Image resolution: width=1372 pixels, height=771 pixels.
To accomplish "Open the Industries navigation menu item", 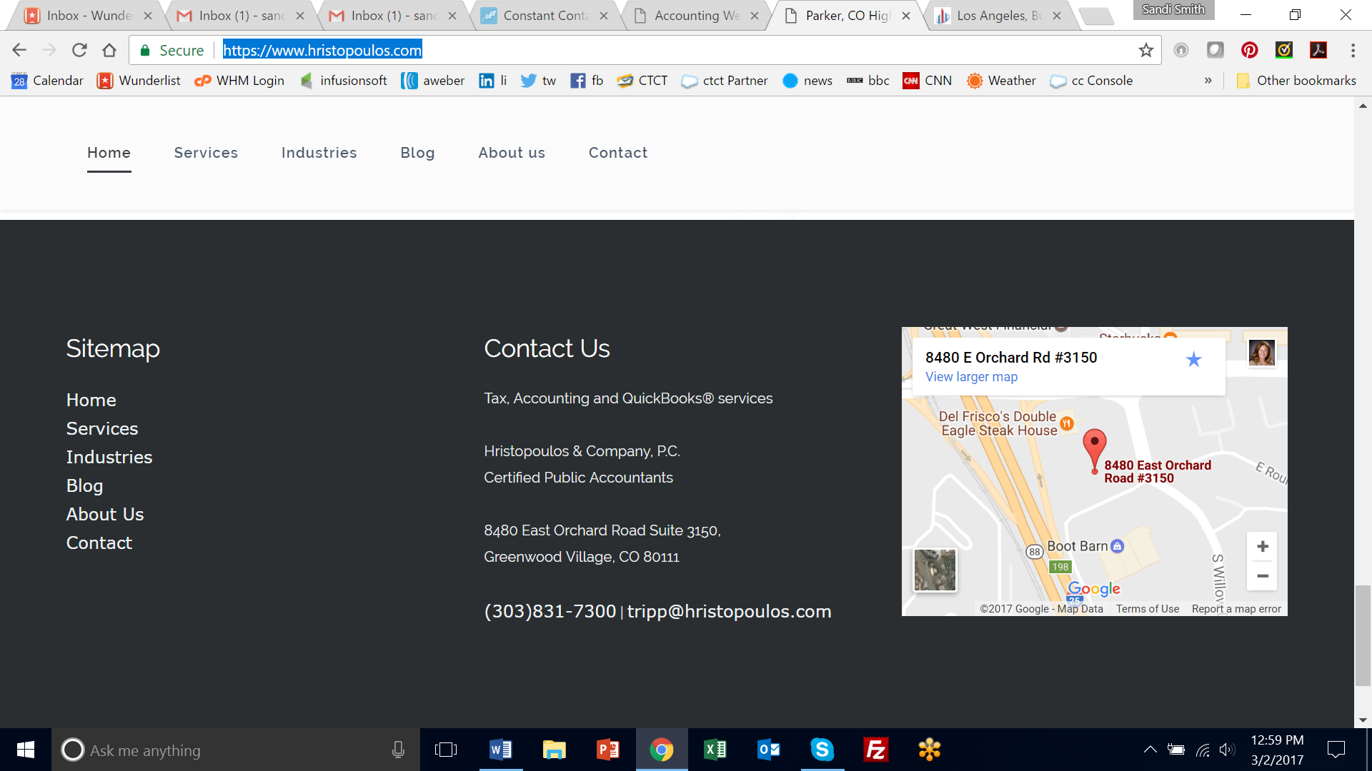I will point(319,153).
